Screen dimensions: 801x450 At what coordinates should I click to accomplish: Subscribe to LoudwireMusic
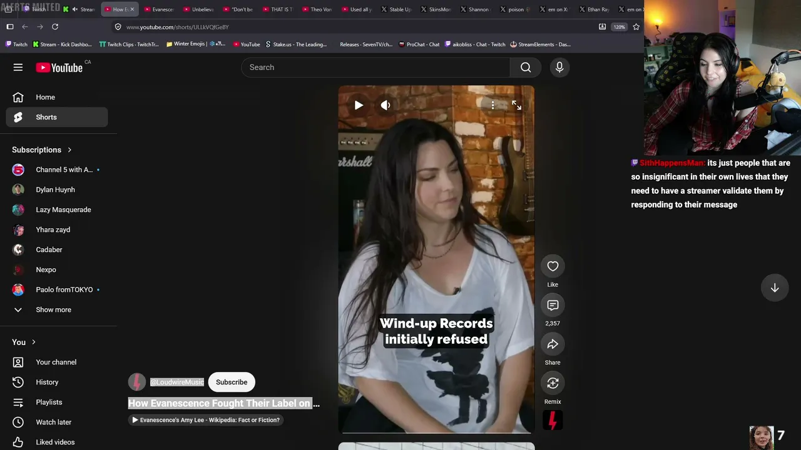point(232,382)
